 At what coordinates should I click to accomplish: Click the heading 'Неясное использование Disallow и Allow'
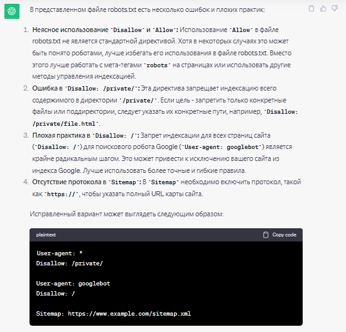(105, 30)
